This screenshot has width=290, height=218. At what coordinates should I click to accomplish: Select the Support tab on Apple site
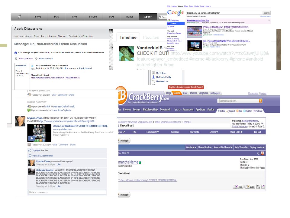[148, 17]
